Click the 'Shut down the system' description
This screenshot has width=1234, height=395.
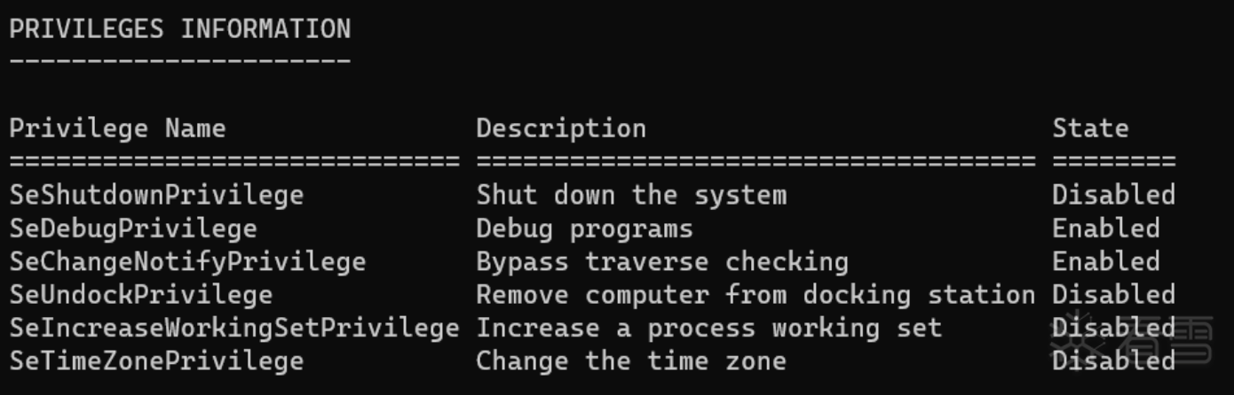(x=631, y=195)
